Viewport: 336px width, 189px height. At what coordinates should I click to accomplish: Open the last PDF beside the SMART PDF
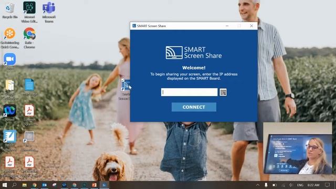29,166
